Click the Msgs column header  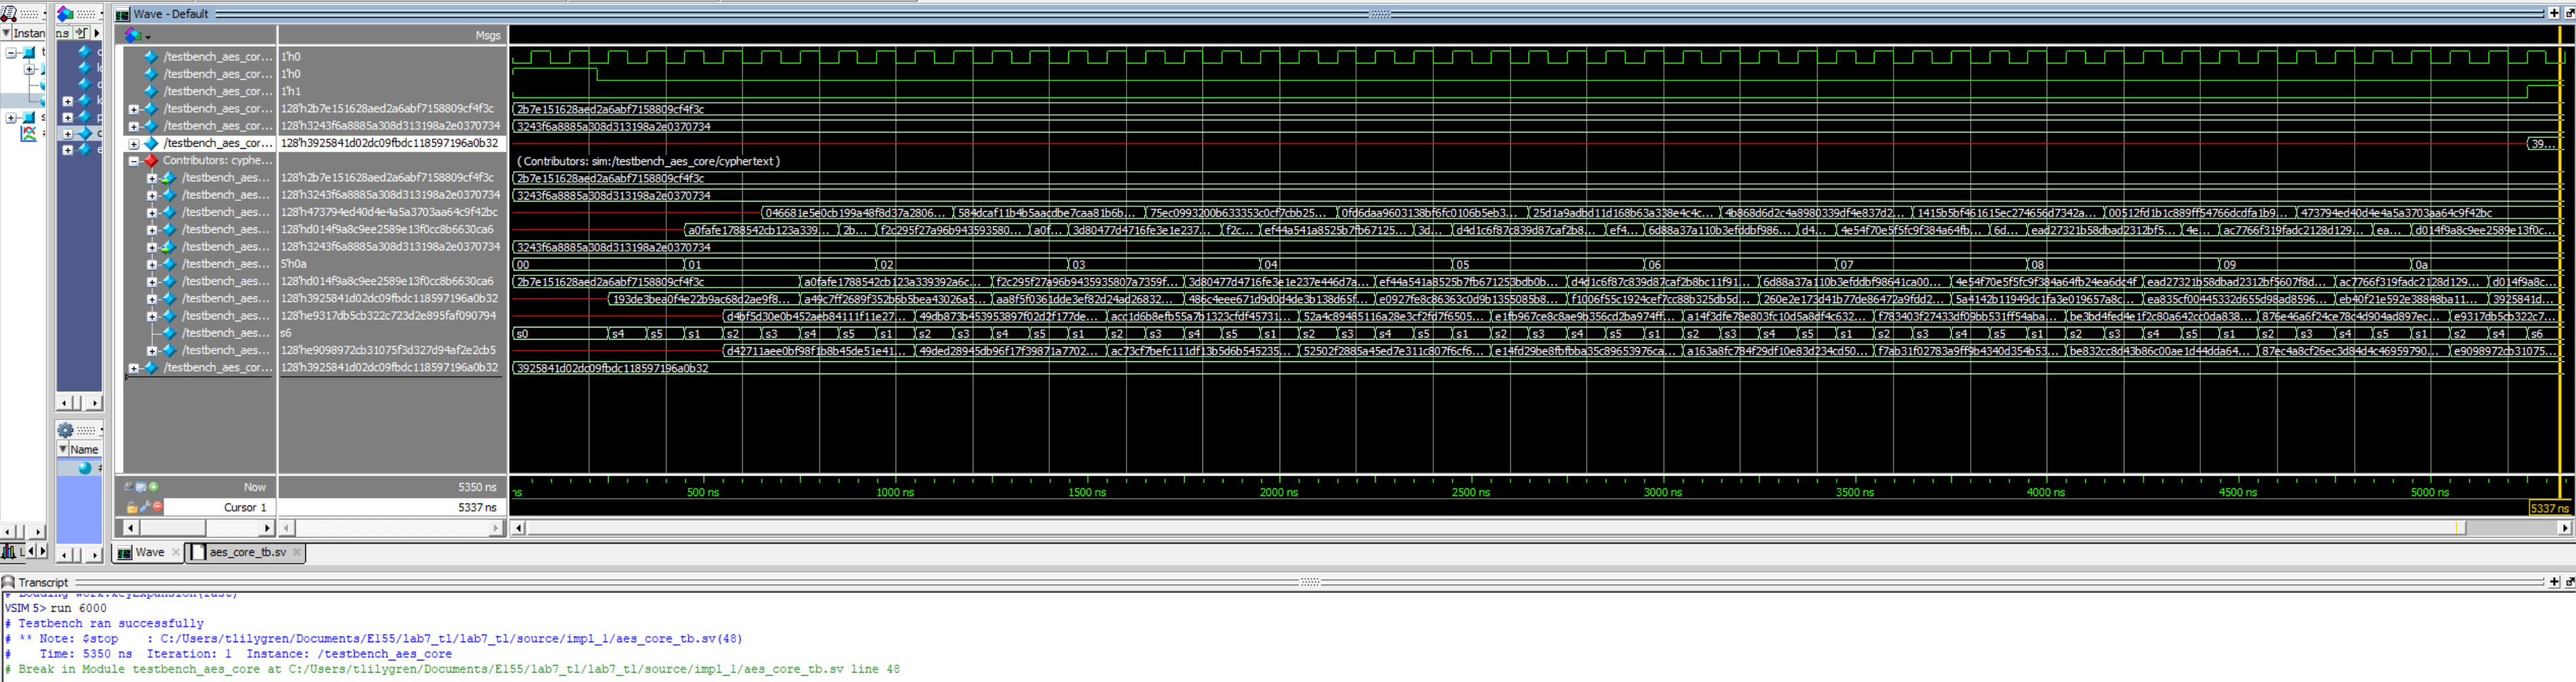click(487, 35)
